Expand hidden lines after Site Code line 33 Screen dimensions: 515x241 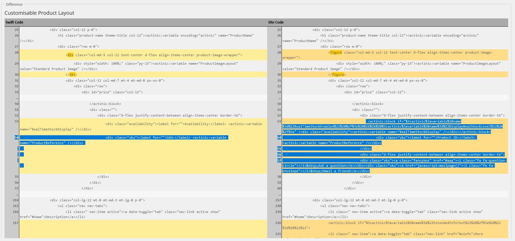coord(280,98)
